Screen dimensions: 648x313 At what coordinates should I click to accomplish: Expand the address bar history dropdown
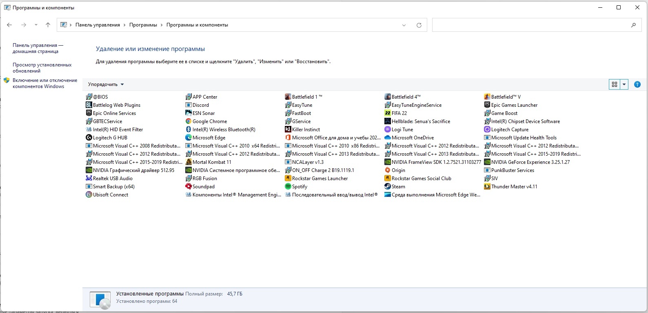[x=404, y=25]
